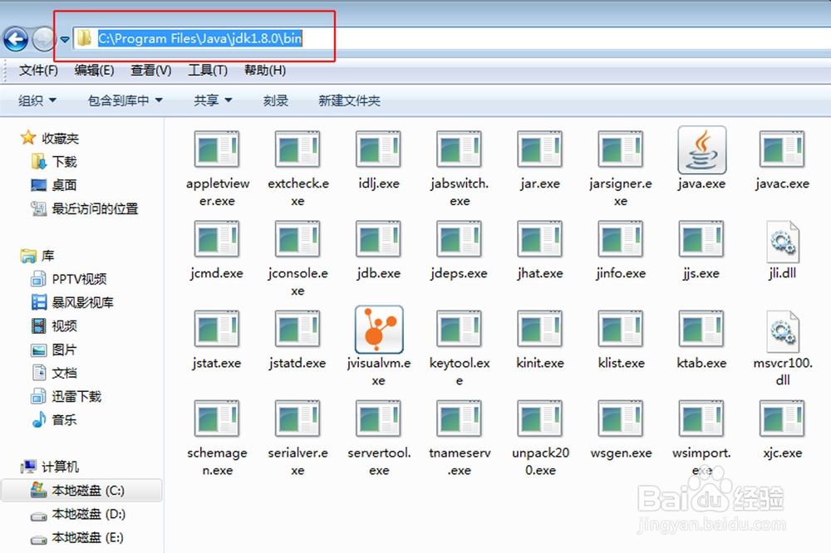Select the xjc.exe file icon

[782, 418]
